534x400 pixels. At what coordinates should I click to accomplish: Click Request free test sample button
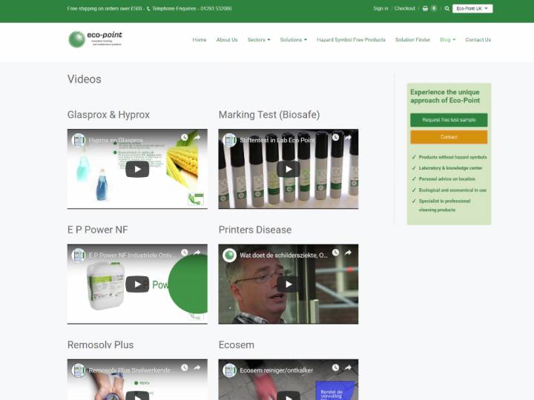449,120
